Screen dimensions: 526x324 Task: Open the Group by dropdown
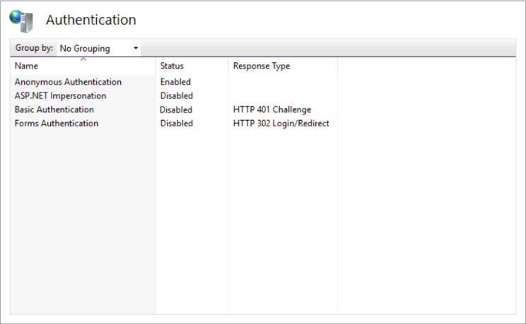pos(98,49)
